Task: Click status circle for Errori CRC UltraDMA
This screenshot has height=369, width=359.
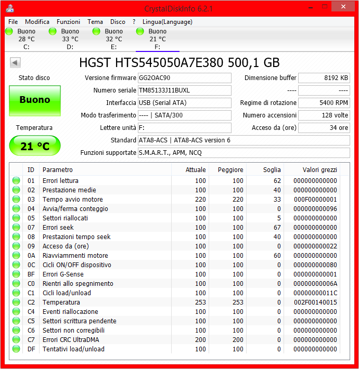Action: tap(16, 339)
